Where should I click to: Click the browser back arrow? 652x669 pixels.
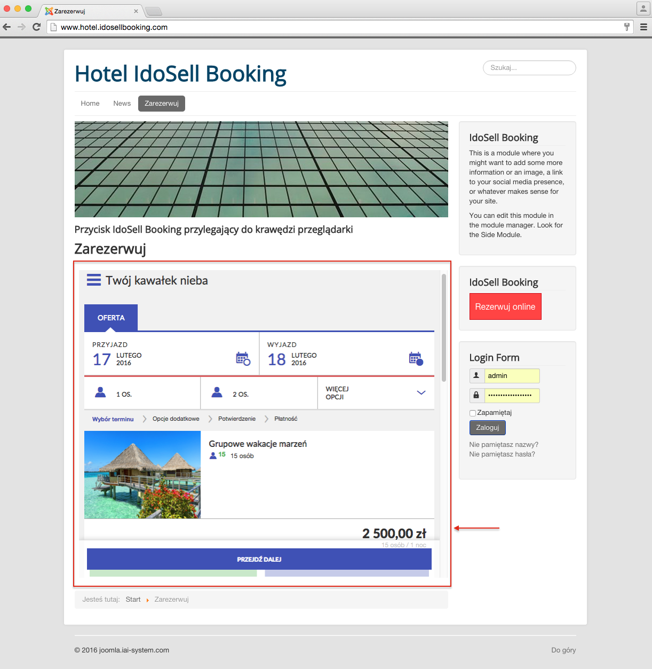7,27
